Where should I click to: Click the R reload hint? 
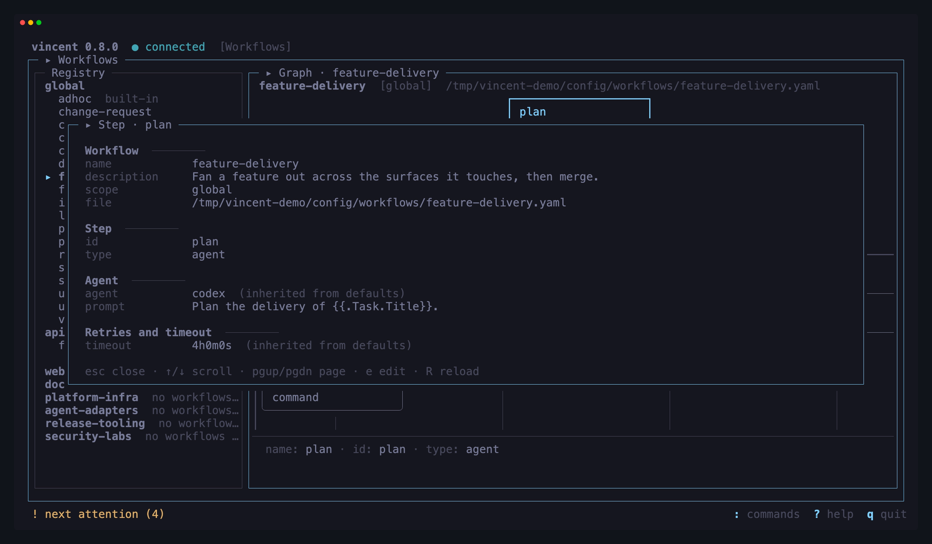pos(452,371)
